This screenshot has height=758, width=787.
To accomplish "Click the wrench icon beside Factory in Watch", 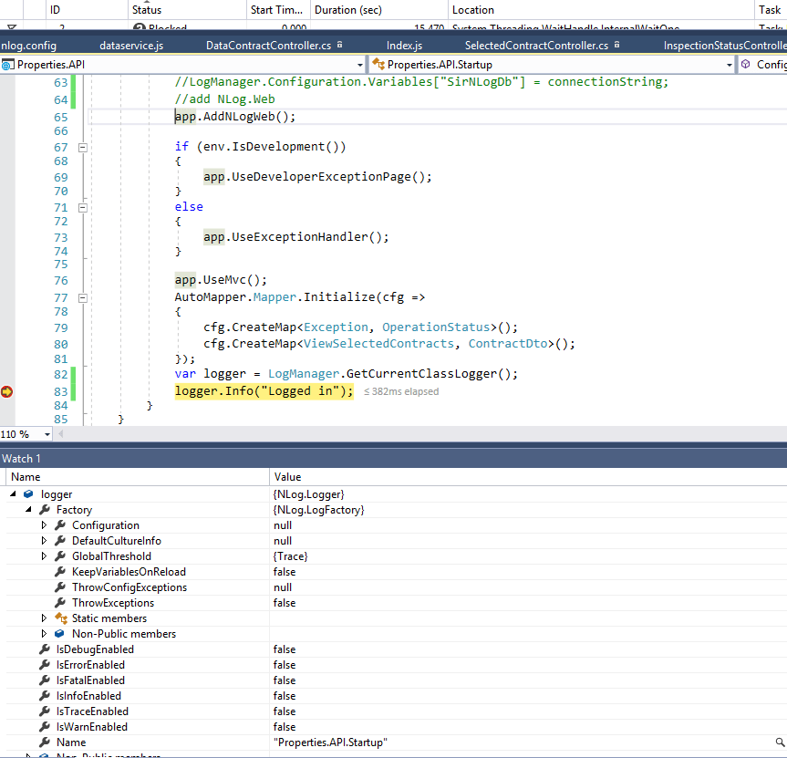I will pos(44,510).
